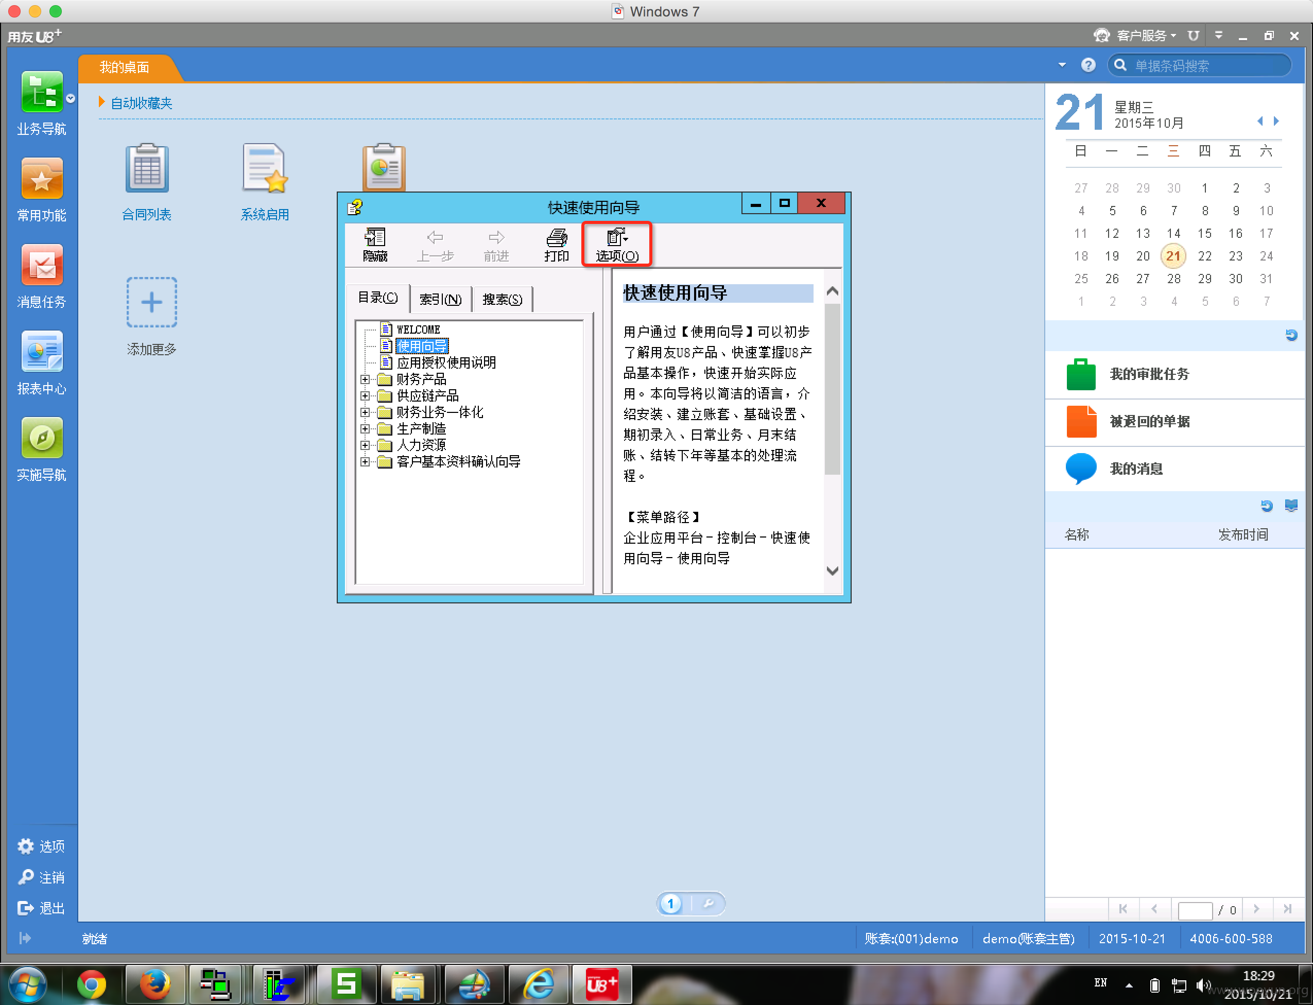Click the first page pager button
Screen dimensions: 1313x1005
click(x=1123, y=909)
